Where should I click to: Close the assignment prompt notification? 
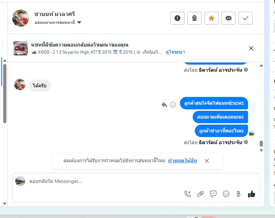pos(207,161)
